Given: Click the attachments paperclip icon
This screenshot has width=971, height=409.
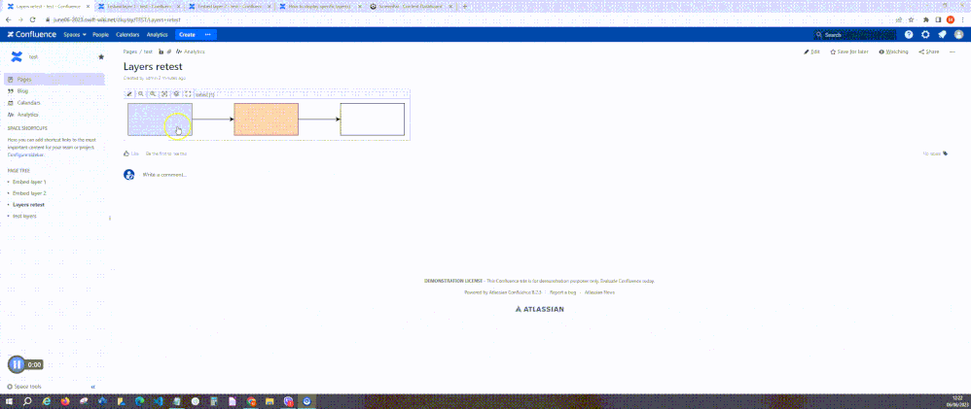Looking at the screenshot, I should 169,52.
